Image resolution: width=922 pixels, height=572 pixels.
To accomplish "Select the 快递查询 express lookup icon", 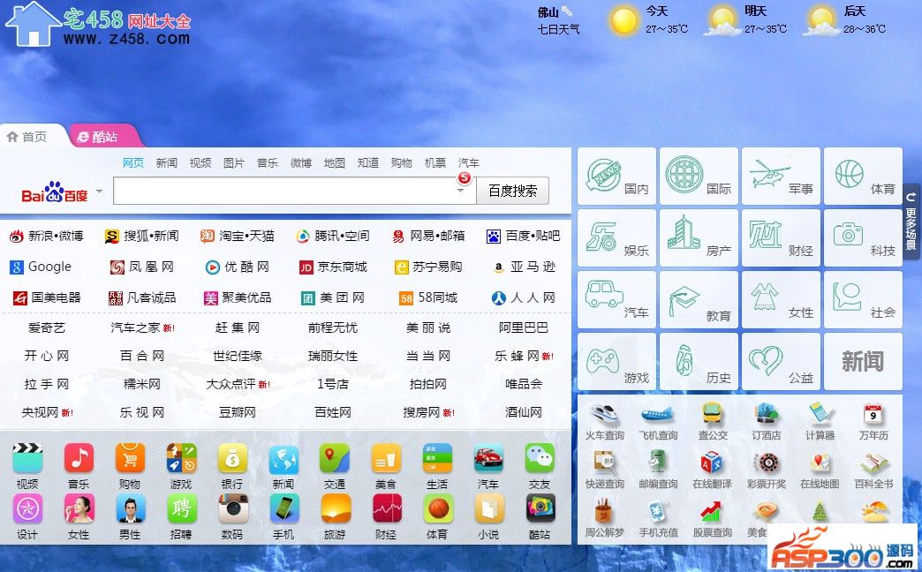I will pyautogui.click(x=604, y=464).
